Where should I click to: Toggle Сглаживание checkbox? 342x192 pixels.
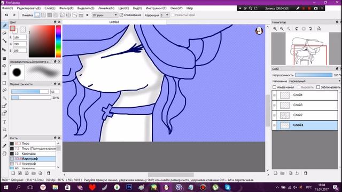(121, 15)
